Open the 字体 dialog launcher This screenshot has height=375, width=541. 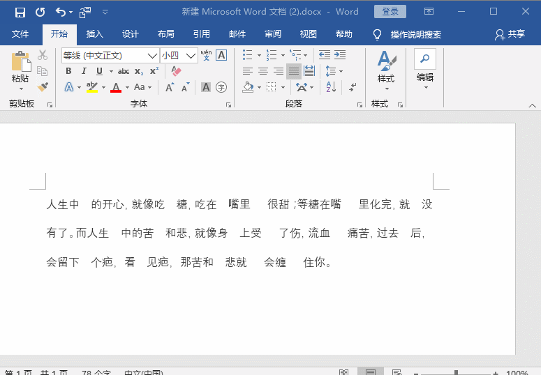228,105
